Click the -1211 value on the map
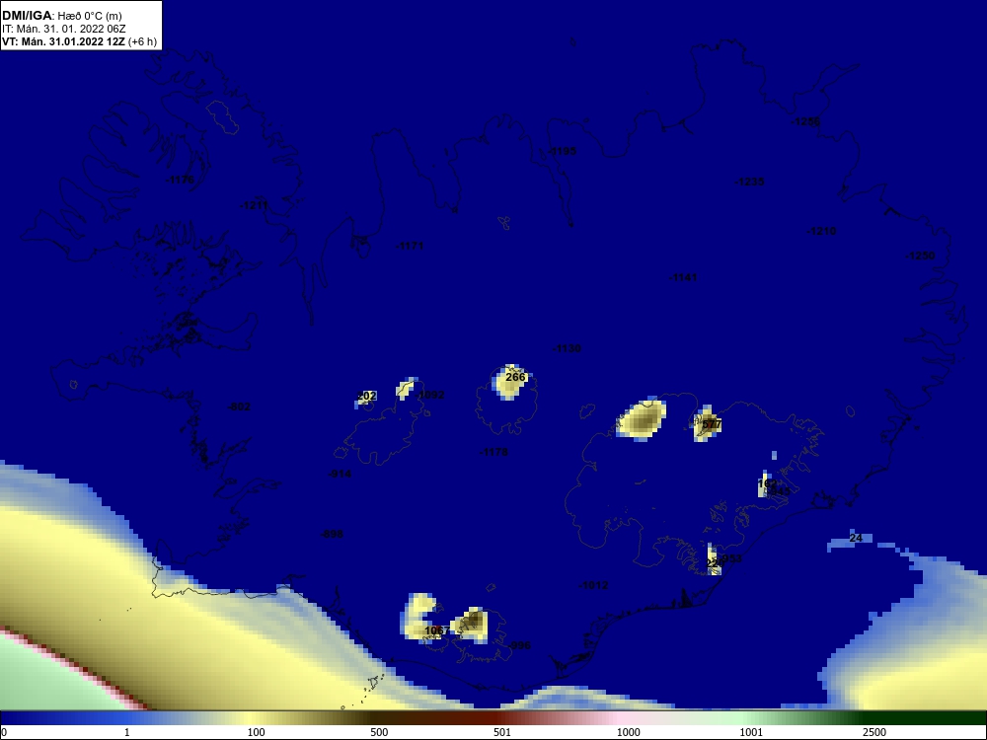This screenshot has height=740, width=987. (x=254, y=205)
